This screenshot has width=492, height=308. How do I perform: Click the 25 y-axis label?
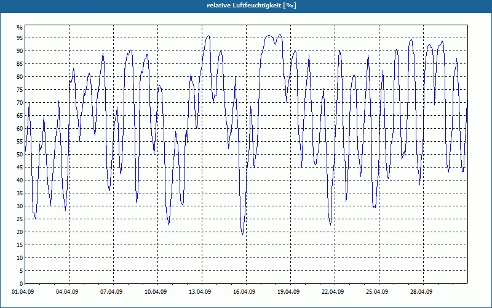[20, 219]
